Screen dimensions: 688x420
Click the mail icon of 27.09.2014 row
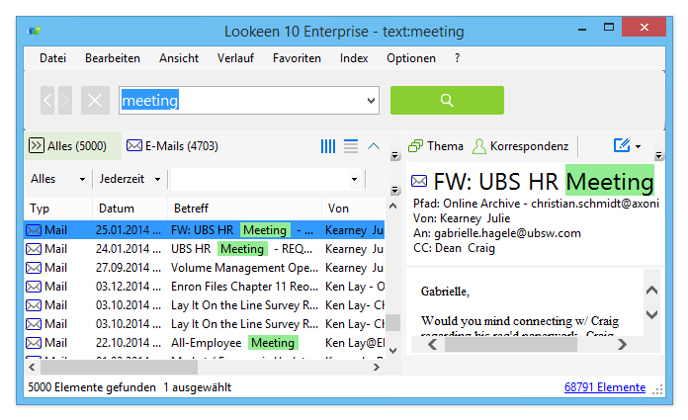tap(34, 268)
